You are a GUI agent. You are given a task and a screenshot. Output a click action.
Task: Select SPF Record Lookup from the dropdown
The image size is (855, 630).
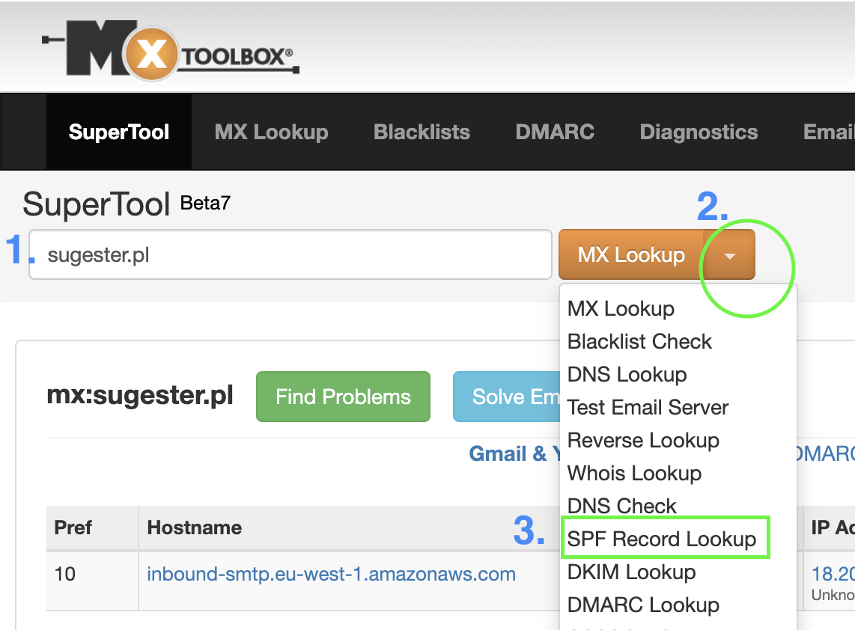(665, 537)
